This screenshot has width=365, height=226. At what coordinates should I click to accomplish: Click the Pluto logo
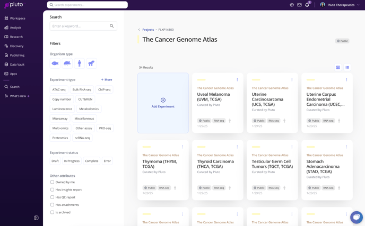[14, 5]
